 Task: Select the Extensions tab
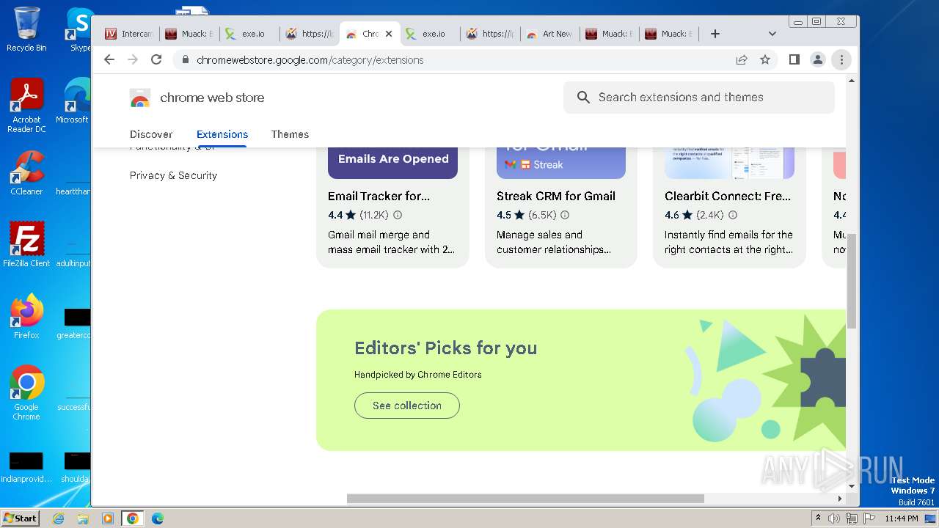(222, 134)
